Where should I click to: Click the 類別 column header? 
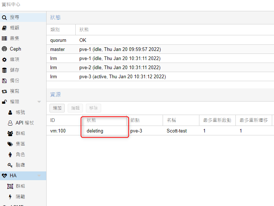click(x=61, y=30)
